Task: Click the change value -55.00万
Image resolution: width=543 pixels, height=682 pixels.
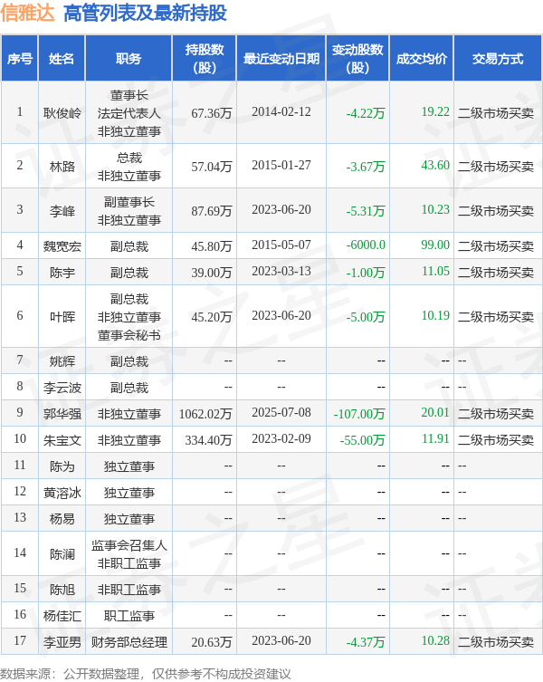Action: [363, 440]
